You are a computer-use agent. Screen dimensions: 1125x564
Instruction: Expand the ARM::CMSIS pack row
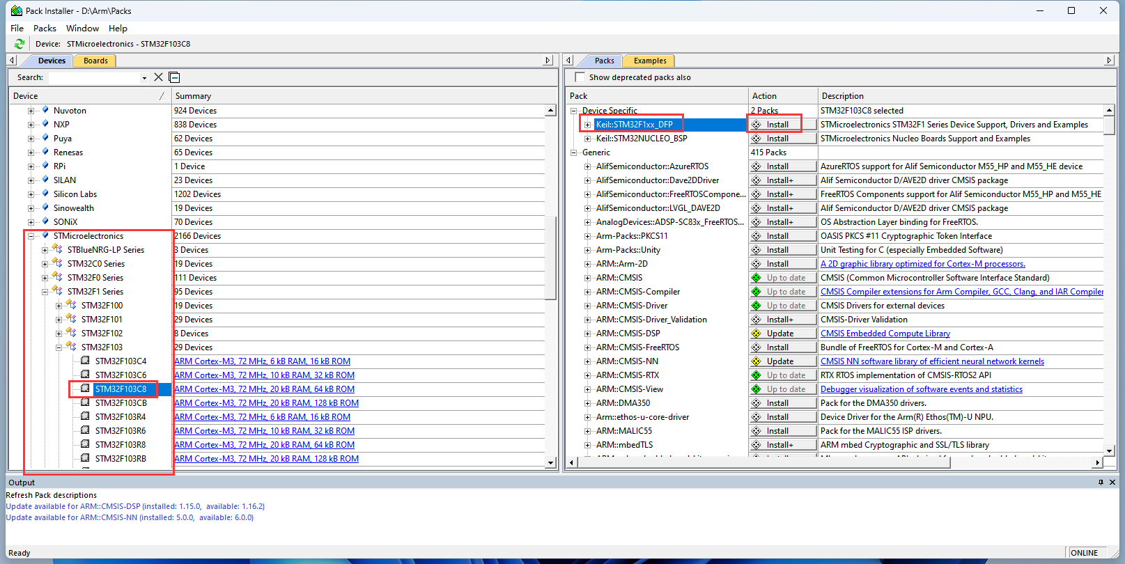pyautogui.click(x=587, y=278)
